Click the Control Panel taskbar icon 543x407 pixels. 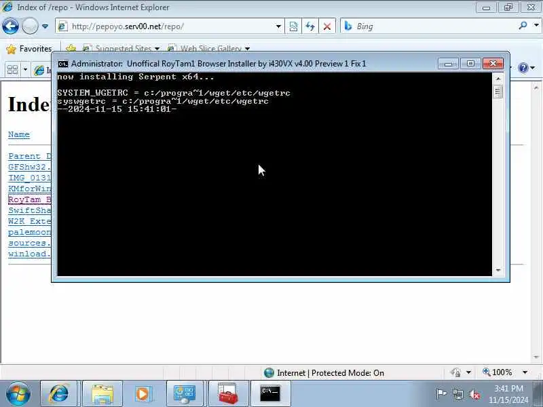click(x=185, y=393)
